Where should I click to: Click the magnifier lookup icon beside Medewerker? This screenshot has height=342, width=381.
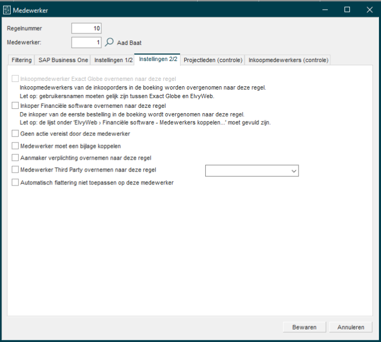[109, 42]
